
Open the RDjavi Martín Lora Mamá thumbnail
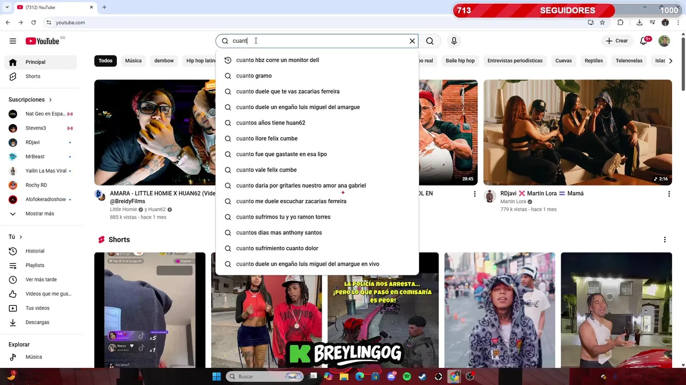(578, 132)
